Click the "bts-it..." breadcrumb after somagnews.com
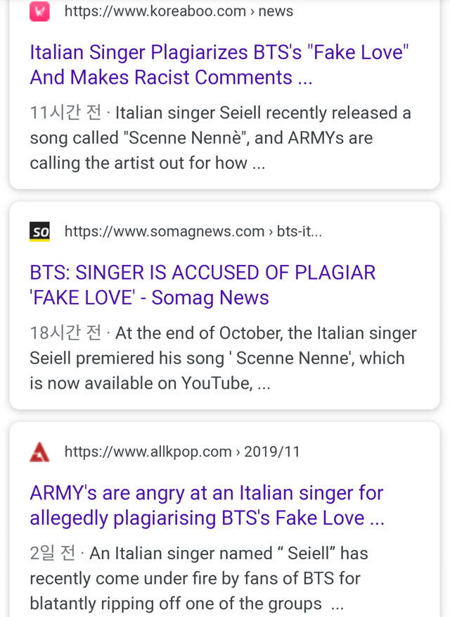 pos(300,232)
